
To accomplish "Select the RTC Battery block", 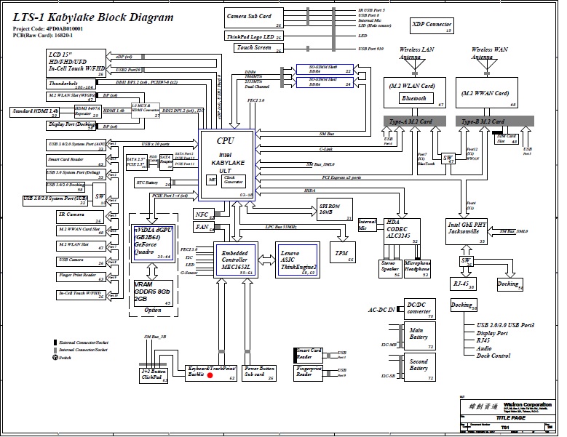I will tap(152, 183).
